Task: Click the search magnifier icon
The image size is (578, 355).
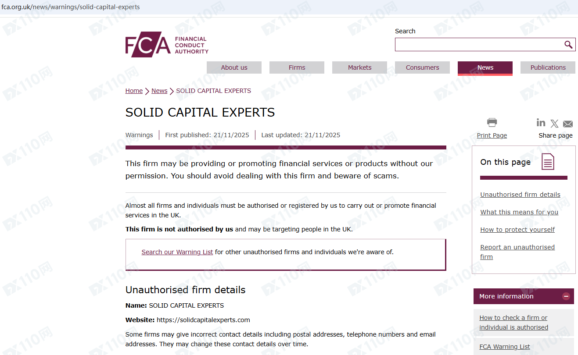Action: pyautogui.click(x=568, y=45)
